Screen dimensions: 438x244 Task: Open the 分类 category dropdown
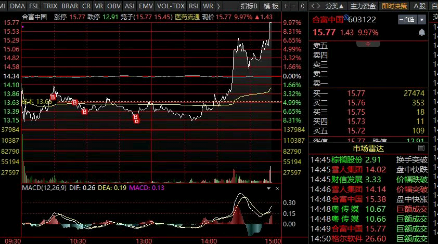[334, 6]
